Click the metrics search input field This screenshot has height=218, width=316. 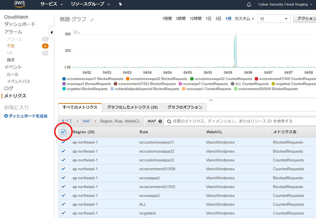237,121
